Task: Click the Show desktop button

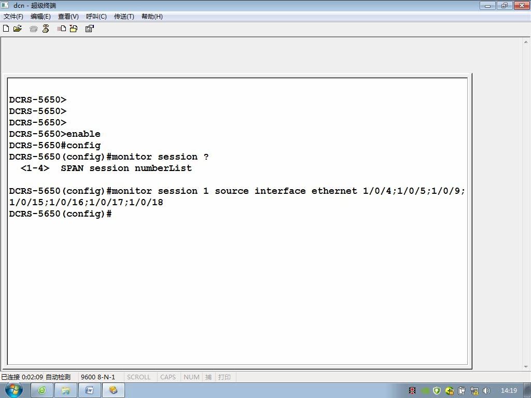Action: [x=527, y=391]
